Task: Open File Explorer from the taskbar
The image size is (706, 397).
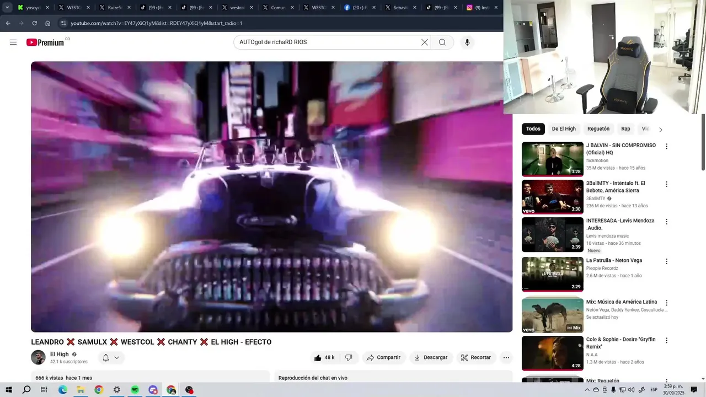Action: coord(81,389)
